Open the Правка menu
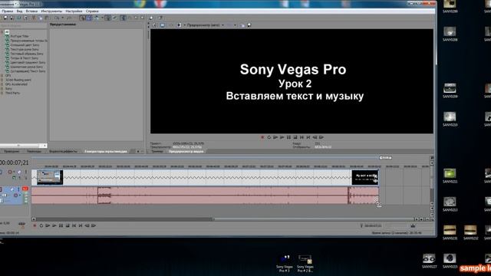 (x=7, y=11)
